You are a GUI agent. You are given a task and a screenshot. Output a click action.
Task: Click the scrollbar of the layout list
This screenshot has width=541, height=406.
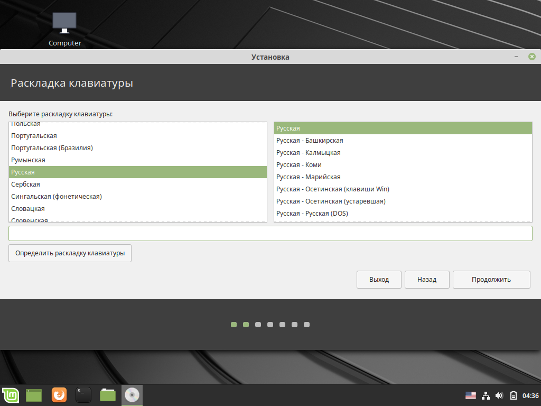(x=264, y=172)
